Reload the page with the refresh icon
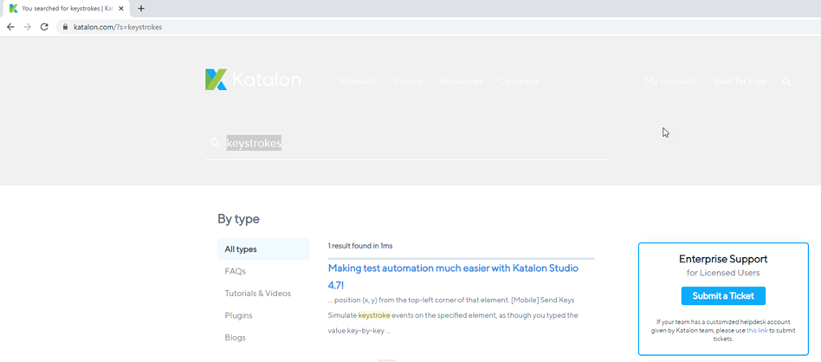Image resolution: width=821 pixels, height=362 pixels. [x=44, y=27]
